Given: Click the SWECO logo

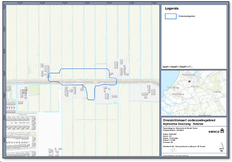Looking at the screenshot, I should (x=217, y=131).
